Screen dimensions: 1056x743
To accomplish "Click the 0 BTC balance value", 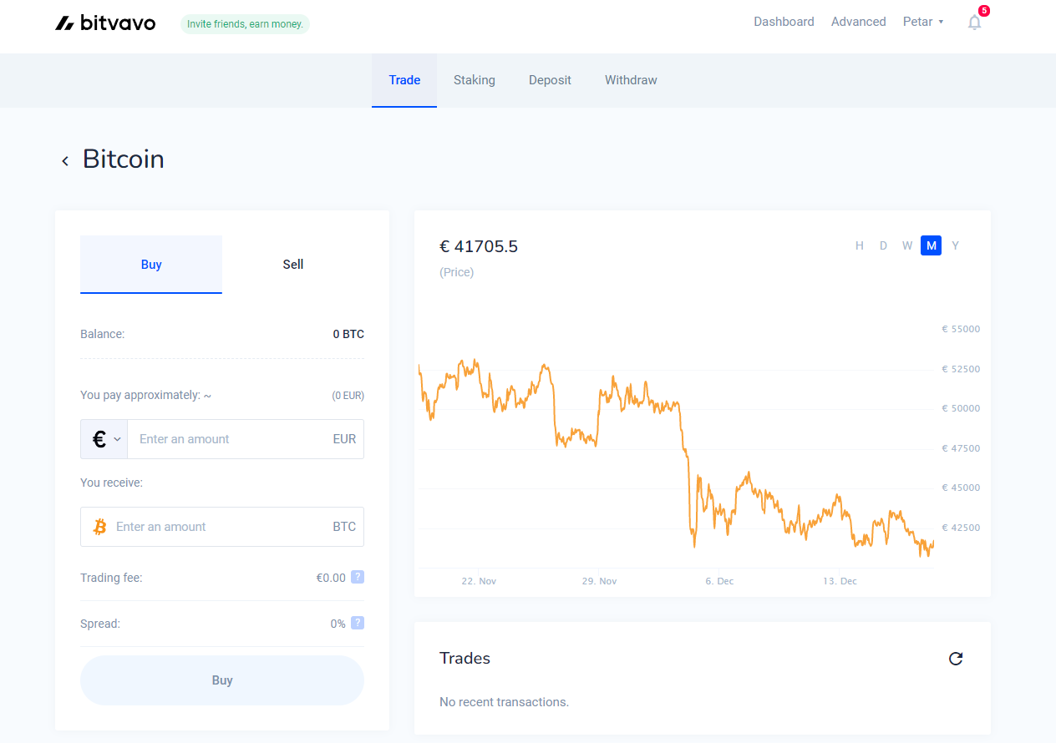I will click(348, 334).
